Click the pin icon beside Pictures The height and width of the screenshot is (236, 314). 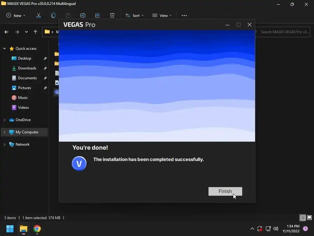pos(45,88)
